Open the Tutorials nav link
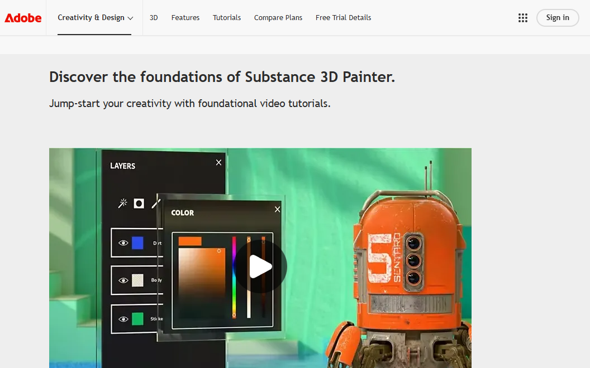 [x=227, y=18]
